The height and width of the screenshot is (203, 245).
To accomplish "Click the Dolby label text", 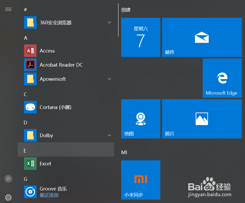I will coord(46,135).
